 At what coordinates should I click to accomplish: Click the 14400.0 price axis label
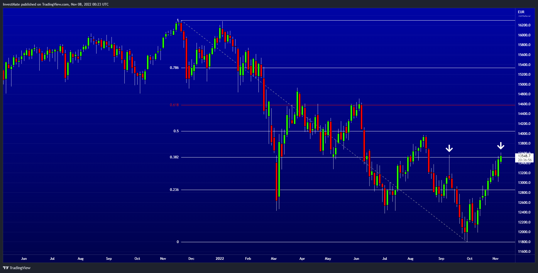click(524, 114)
